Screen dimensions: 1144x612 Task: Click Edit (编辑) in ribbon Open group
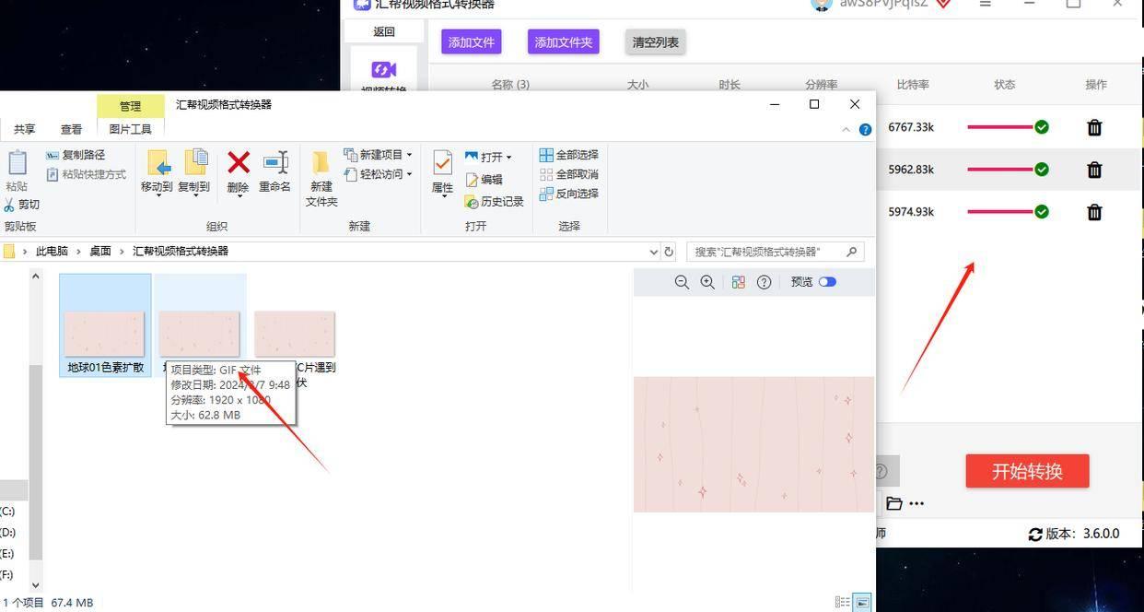point(484,180)
